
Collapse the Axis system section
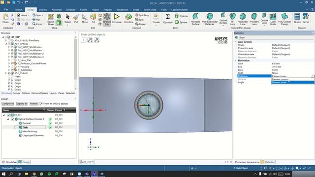(x=236, y=42)
